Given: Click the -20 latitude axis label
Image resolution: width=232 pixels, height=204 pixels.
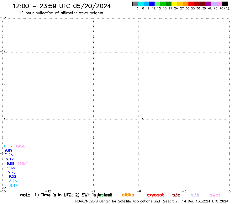Looking at the screenshot, I should (x=3, y=188).
